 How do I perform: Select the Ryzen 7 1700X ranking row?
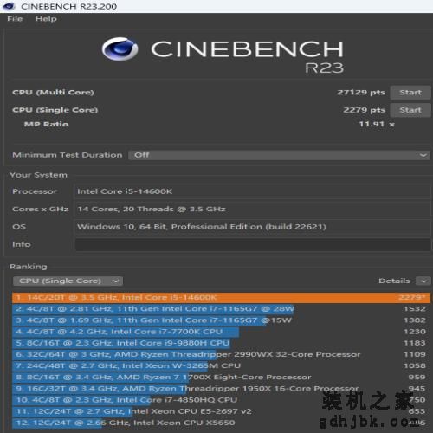222,378
